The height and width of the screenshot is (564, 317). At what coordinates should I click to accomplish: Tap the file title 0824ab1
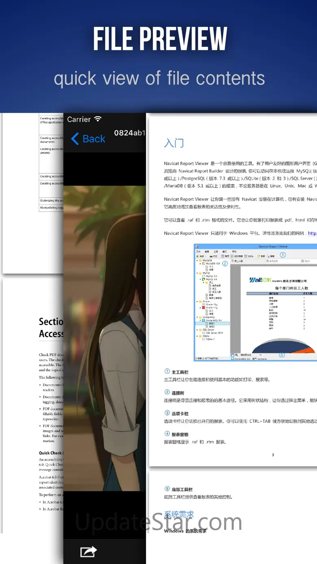pyautogui.click(x=130, y=133)
